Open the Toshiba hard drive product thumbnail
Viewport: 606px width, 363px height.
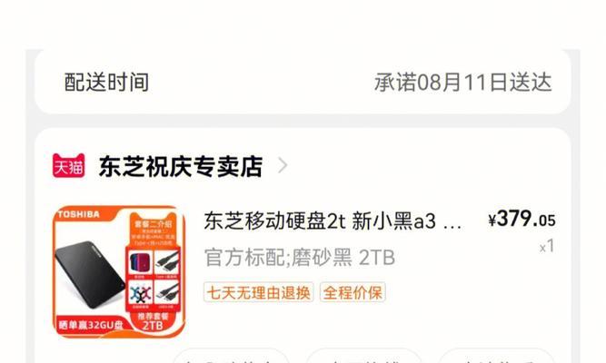click(119, 272)
